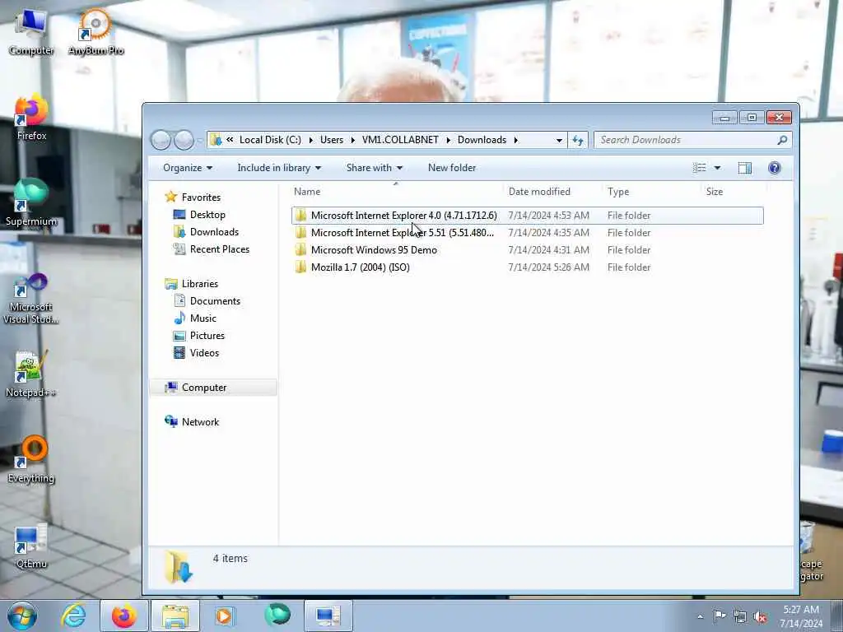Click the network tray icon
The width and height of the screenshot is (843, 632).
pyautogui.click(x=740, y=616)
